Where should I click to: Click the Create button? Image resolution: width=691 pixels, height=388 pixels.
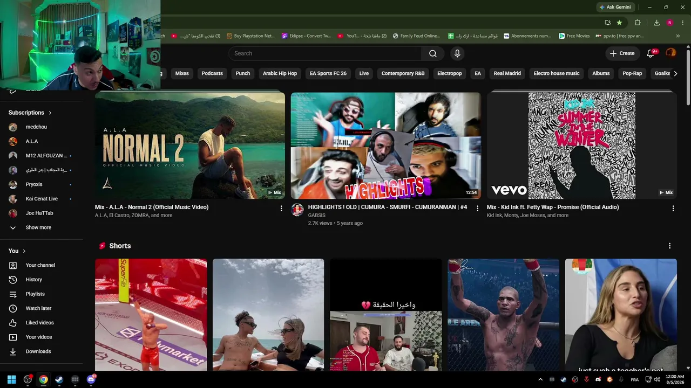click(x=622, y=53)
